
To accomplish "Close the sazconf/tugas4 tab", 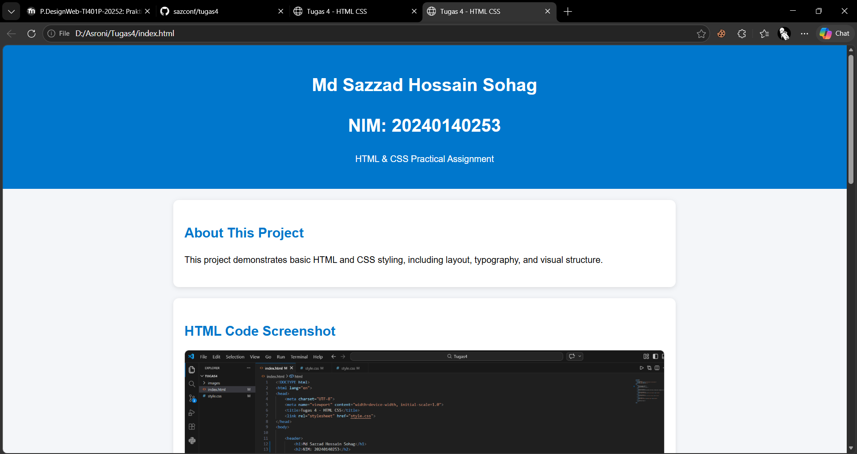I will pos(280,11).
